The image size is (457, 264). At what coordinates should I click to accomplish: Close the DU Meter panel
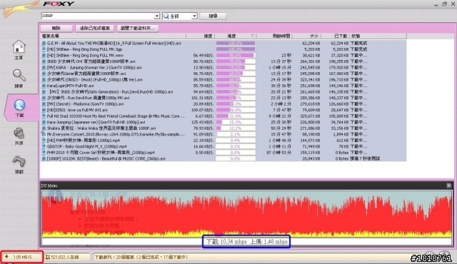click(449, 186)
